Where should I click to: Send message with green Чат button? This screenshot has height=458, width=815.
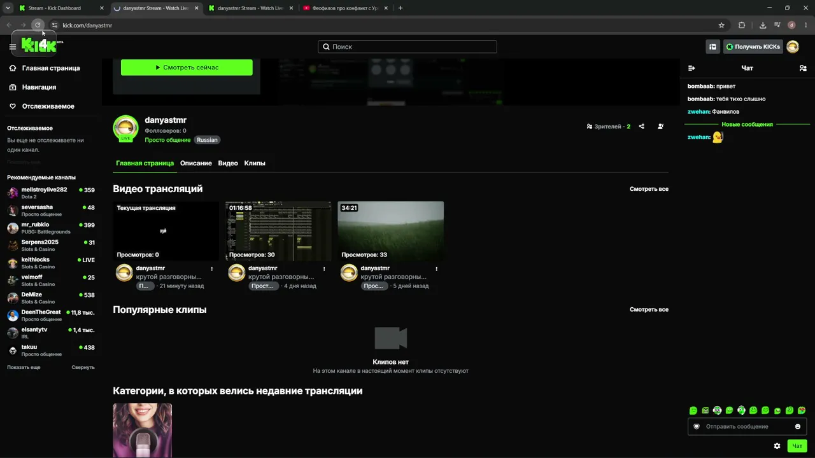[797, 446]
